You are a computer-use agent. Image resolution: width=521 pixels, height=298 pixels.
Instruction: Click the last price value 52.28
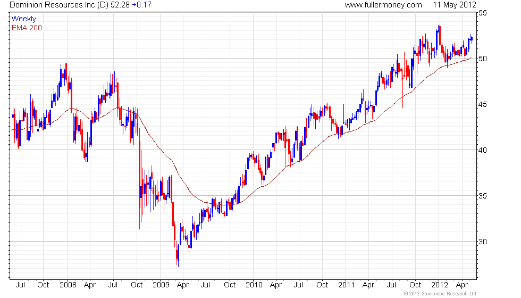(x=120, y=5)
